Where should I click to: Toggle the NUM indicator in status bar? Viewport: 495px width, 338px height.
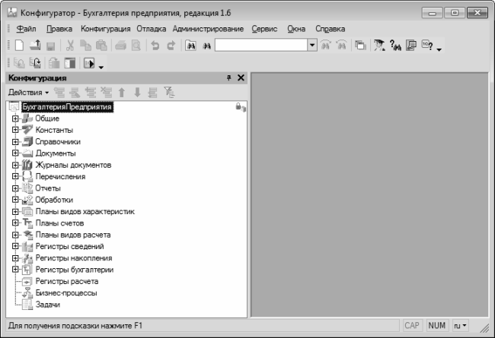point(437,325)
